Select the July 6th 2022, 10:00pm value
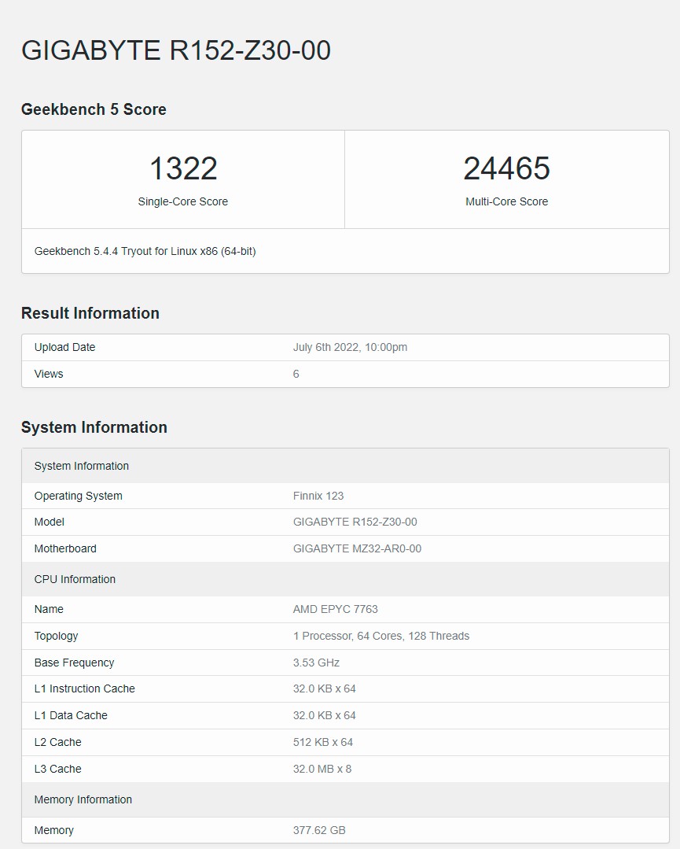The image size is (680, 849). coord(350,347)
